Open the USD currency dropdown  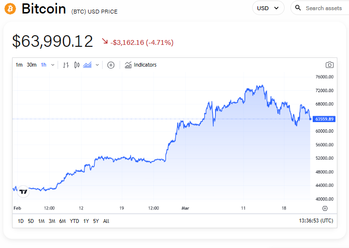click(x=268, y=8)
